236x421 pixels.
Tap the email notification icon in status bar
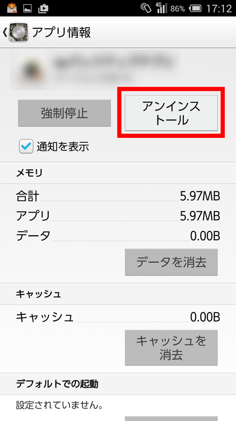12,8
